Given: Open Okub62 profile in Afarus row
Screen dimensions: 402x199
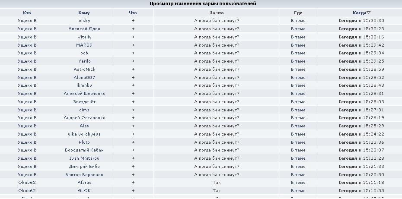Looking at the screenshot, I should (x=27, y=183).
